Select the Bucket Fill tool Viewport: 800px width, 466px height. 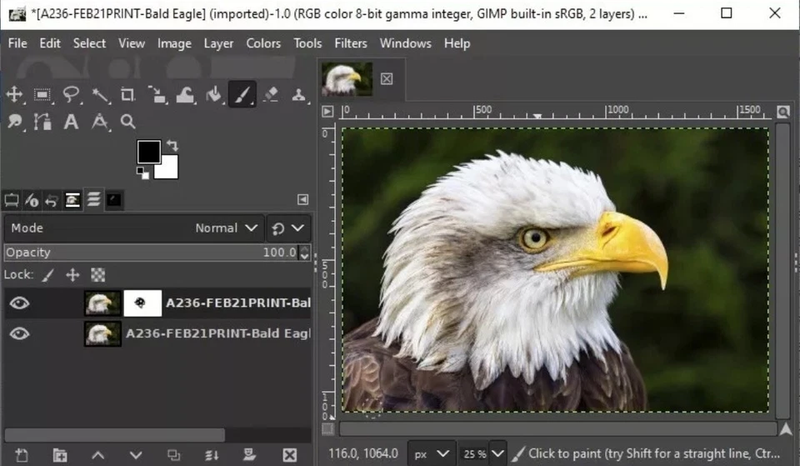[213, 95]
